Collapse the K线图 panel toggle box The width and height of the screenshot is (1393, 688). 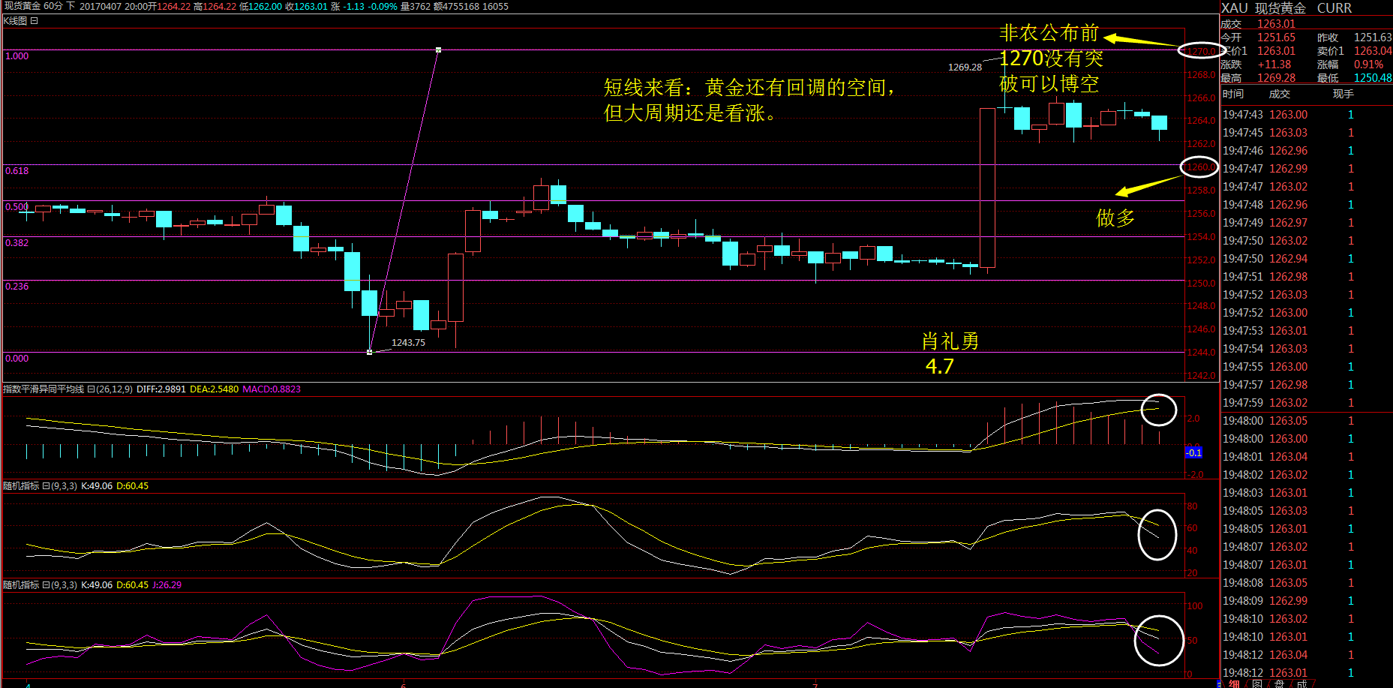click(x=34, y=21)
